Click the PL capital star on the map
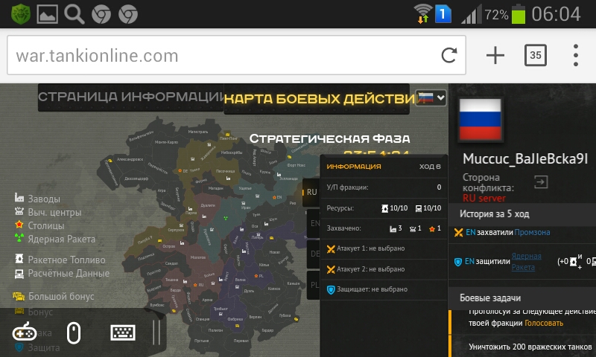 (256, 276)
